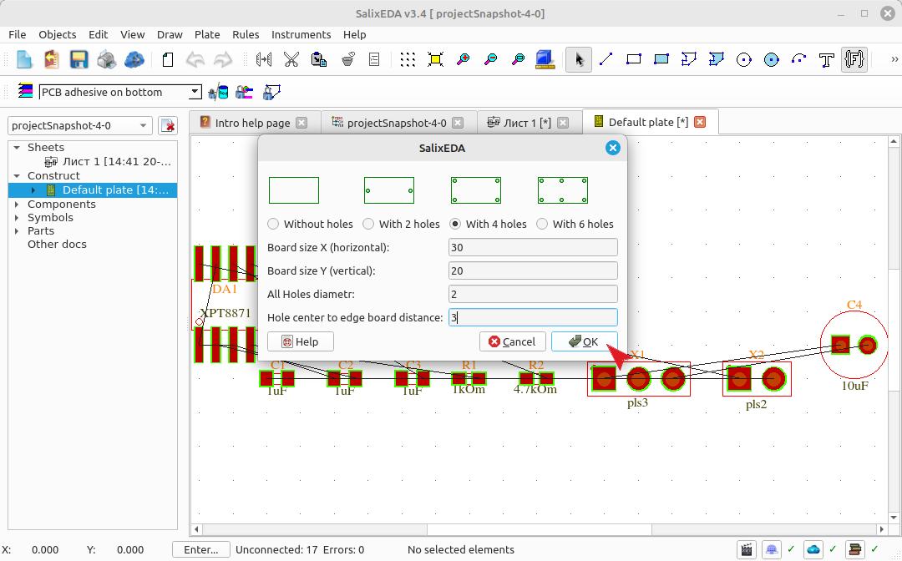Click the red cross icon beside project dropdown
Screen dimensions: 902x561
point(167,125)
